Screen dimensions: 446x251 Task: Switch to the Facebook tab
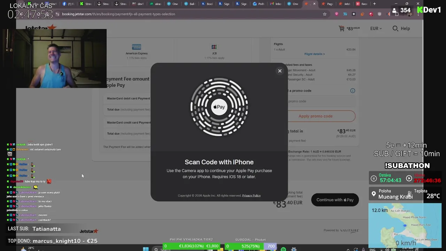click(x=69, y=4)
